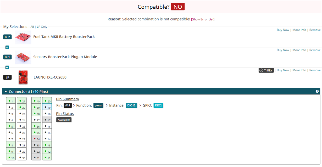The image size is (322, 167).
Task: Click the pwm function badge
Action: click(x=98, y=105)
